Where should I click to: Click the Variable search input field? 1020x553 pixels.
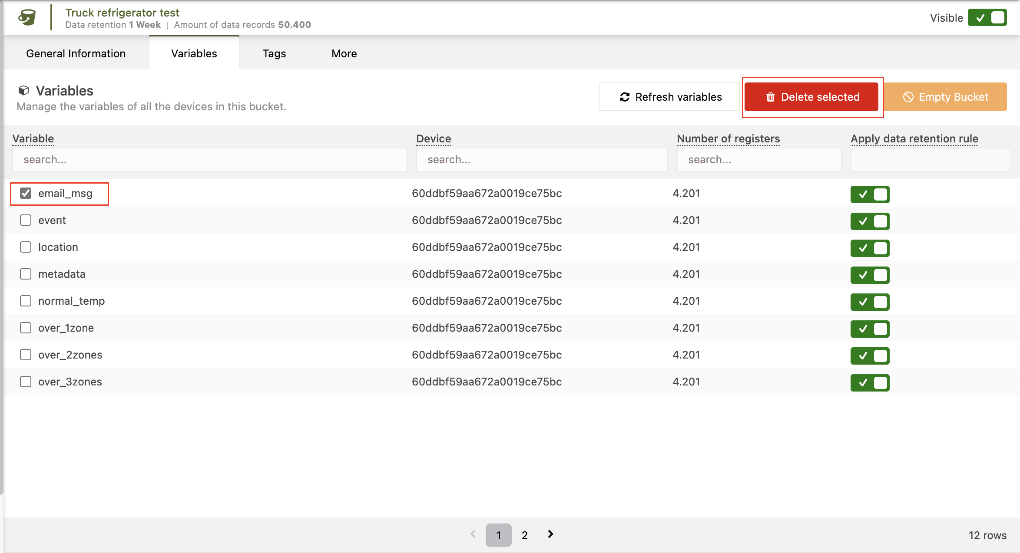click(209, 160)
